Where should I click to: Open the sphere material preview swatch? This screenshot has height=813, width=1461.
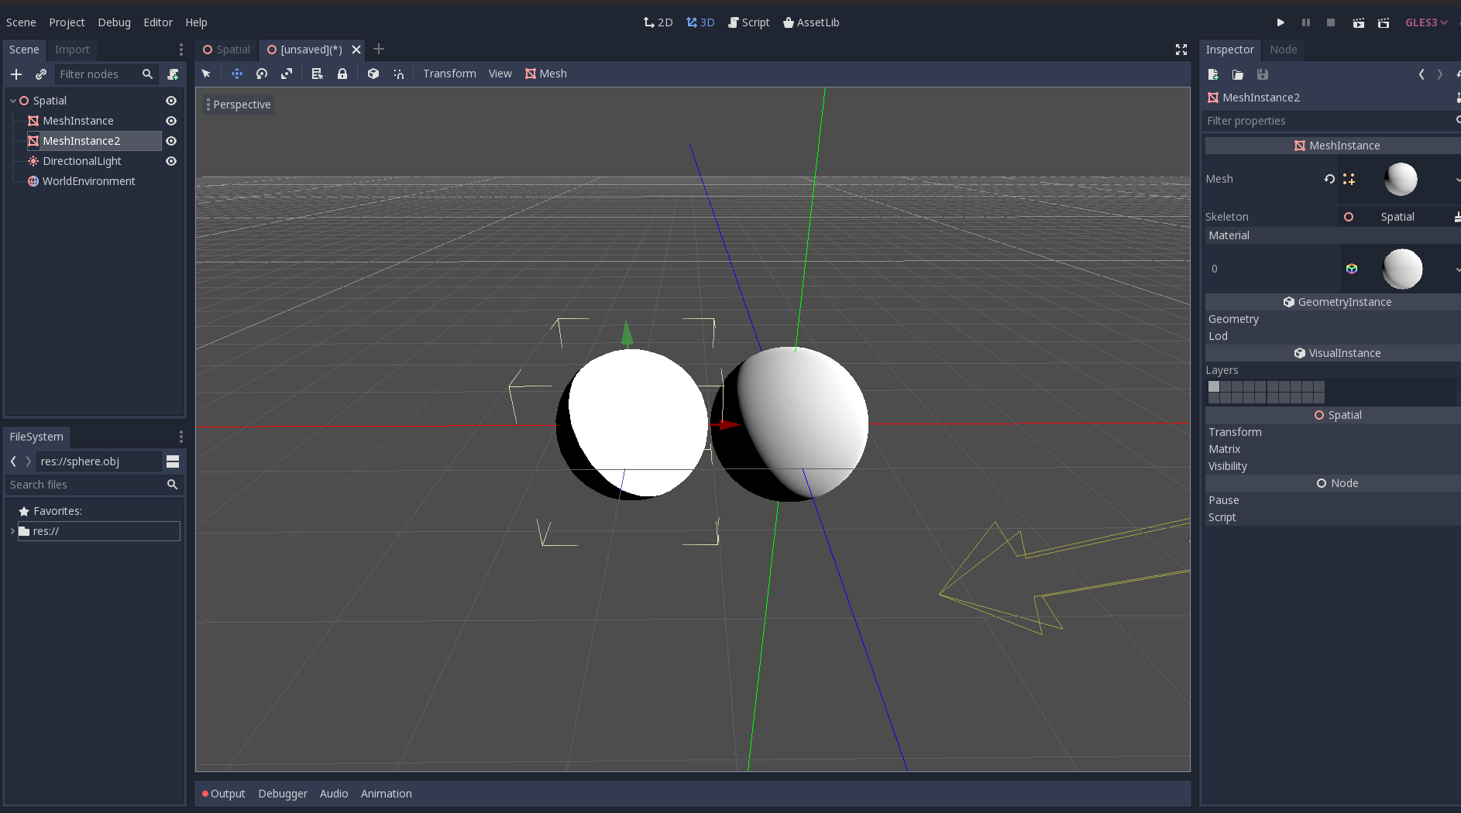1404,269
